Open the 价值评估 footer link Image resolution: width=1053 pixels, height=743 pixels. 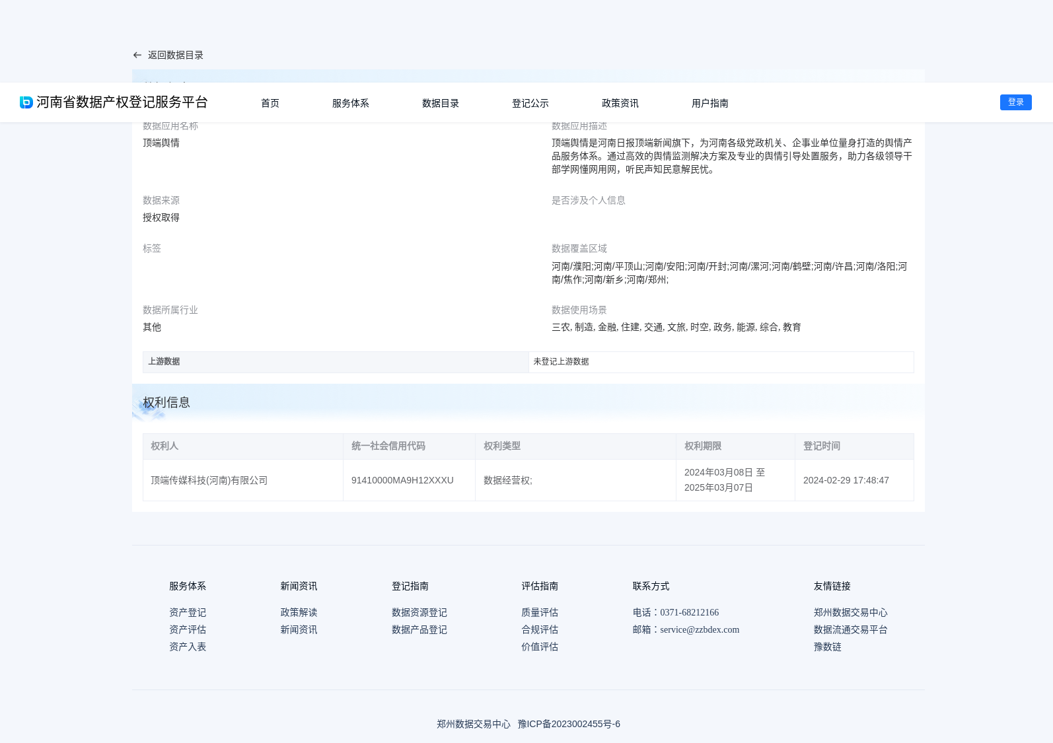[540, 647]
